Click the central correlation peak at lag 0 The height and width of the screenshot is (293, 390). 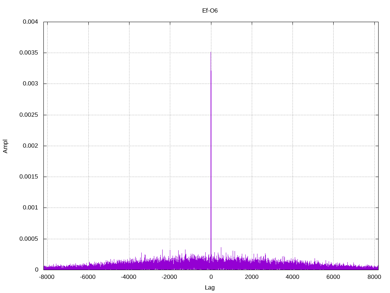[x=211, y=161]
